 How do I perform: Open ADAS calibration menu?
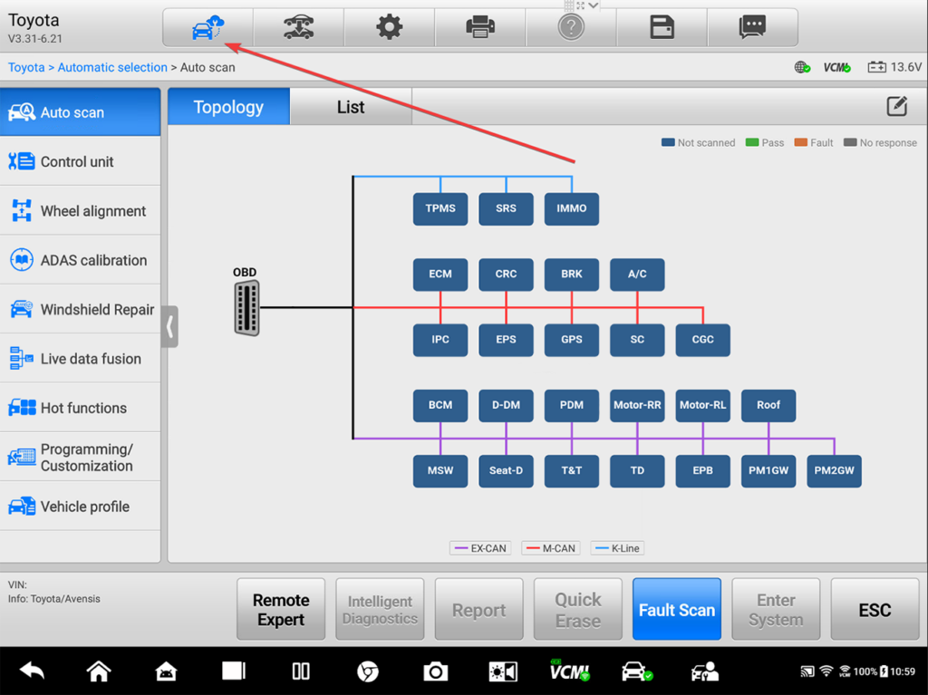coord(80,260)
